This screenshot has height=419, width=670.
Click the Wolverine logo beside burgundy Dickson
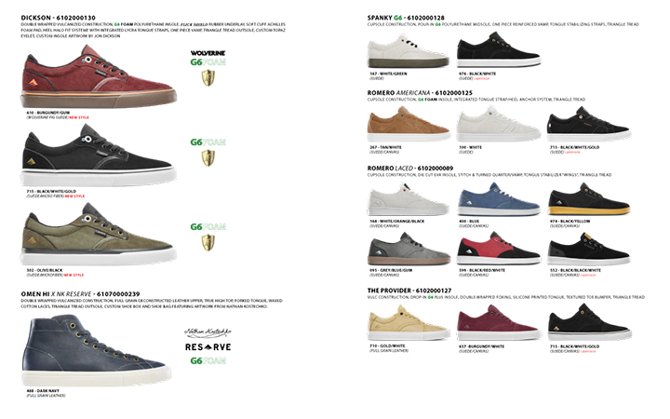pos(208,53)
